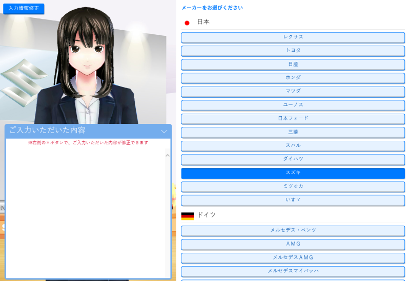
Task: Click the highlighted スズキ button
Action: tap(293, 173)
